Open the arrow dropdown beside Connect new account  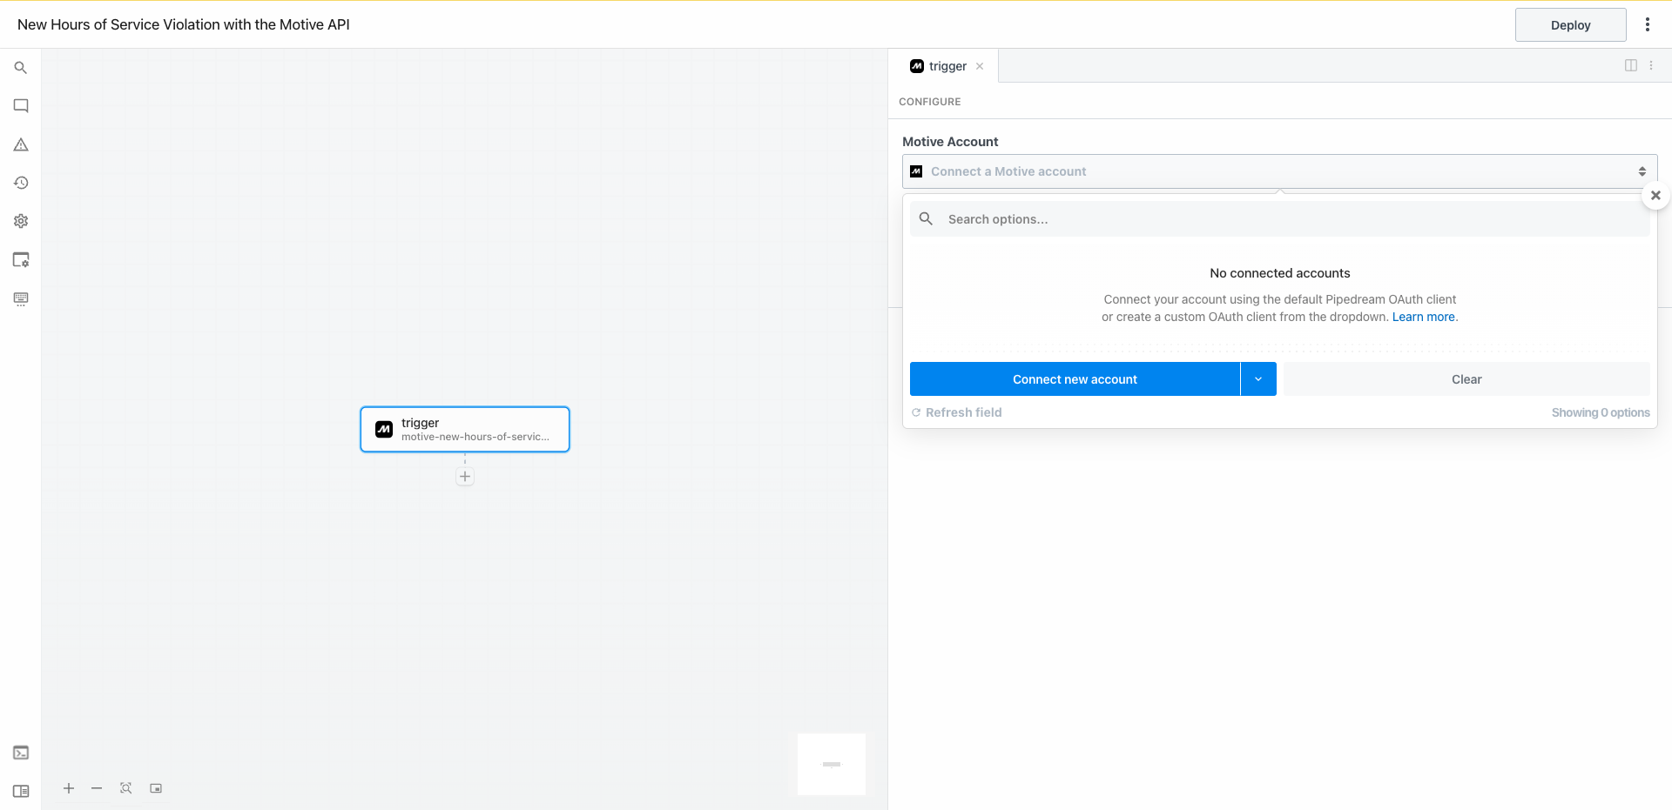(x=1258, y=379)
